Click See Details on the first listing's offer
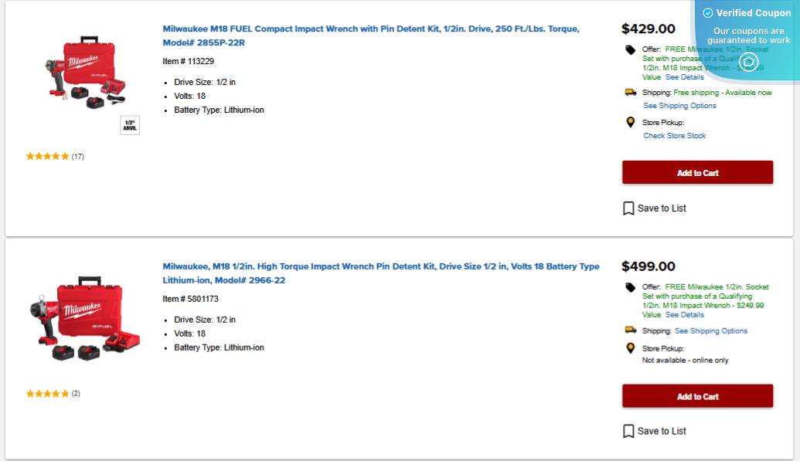800x461 pixels. pyautogui.click(x=685, y=77)
